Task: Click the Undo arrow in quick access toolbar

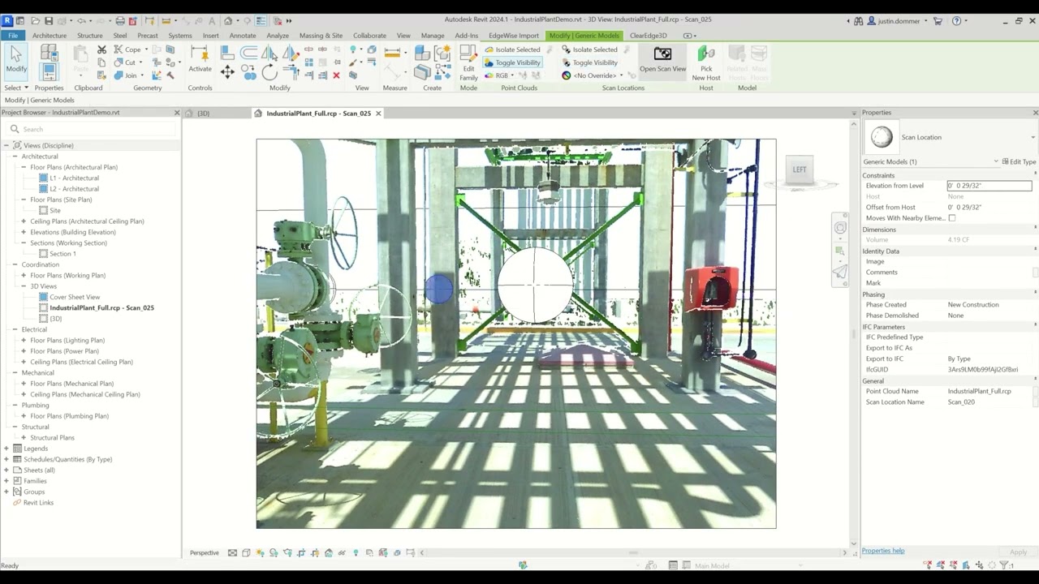Action: [x=80, y=21]
